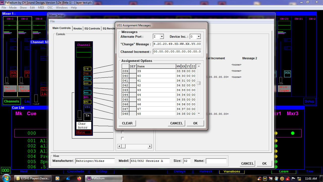The image size is (323, 182).
Task: Open the File menu in Mixer Setup window
Action: (x=52, y=21)
